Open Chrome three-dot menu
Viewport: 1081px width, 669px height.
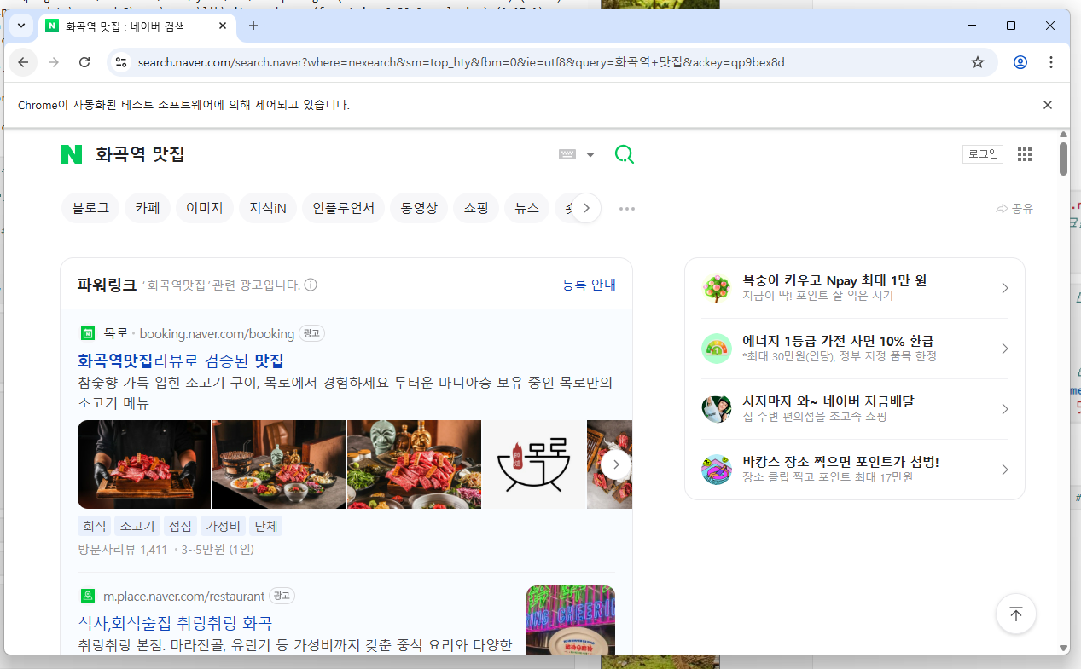point(1051,62)
